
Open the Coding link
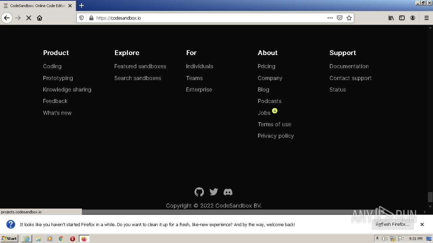tap(52, 66)
